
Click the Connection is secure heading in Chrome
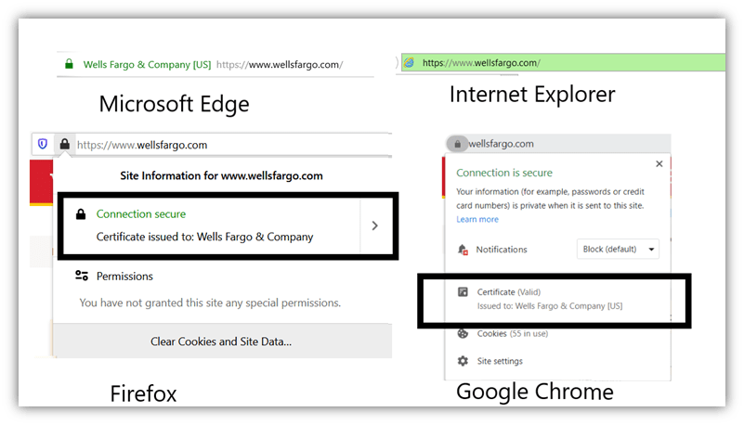pos(504,173)
